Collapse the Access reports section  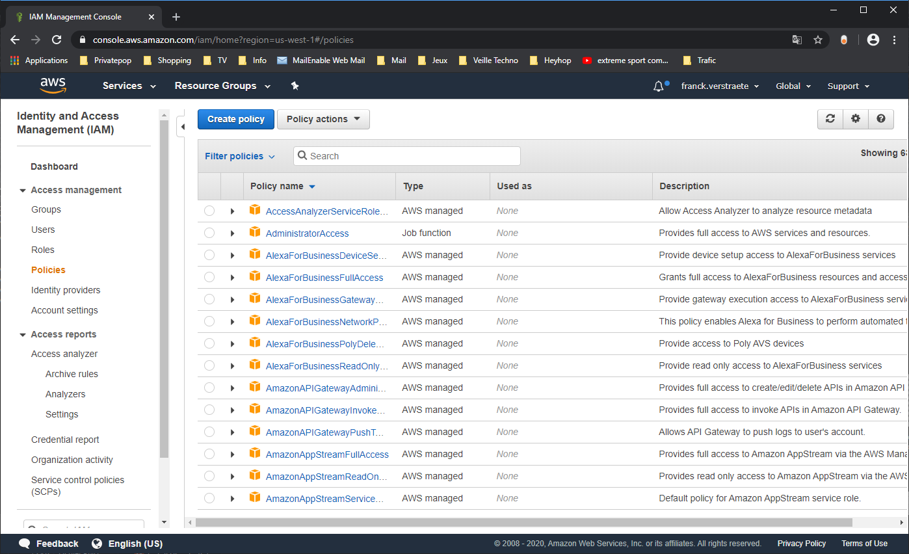(x=23, y=335)
